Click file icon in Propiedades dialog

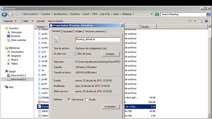[56, 40]
